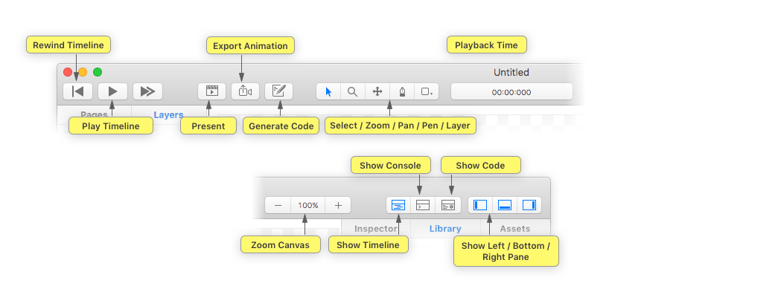Activate the Pan tool
Viewport: 778px width, 286px height.
coord(377,91)
